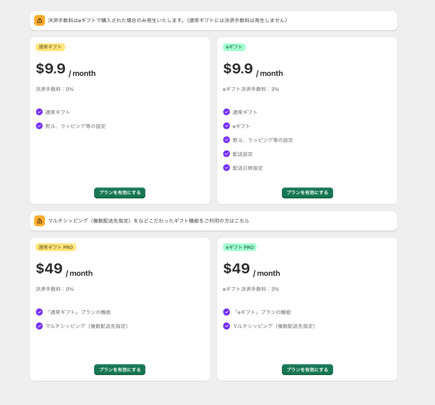Click the warning icon in the マルチシッピング banner
The image size is (435, 405).
[39, 221]
